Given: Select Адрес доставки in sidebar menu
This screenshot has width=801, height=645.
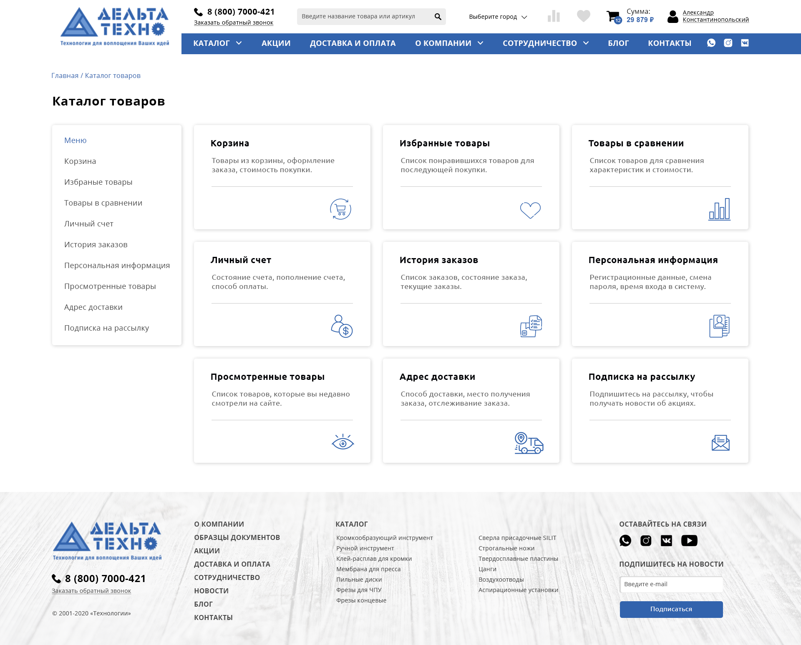Looking at the screenshot, I should click(x=93, y=307).
